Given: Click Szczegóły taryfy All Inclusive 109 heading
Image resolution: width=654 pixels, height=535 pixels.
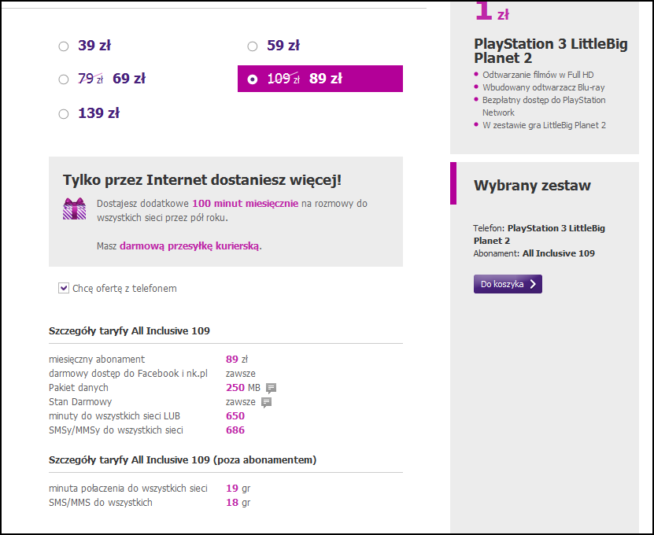Looking at the screenshot, I should (129, 330).
